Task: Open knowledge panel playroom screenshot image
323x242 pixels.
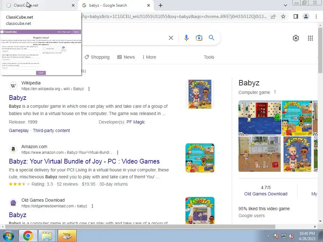Action: pyautogui.click(x=260, y=118)
